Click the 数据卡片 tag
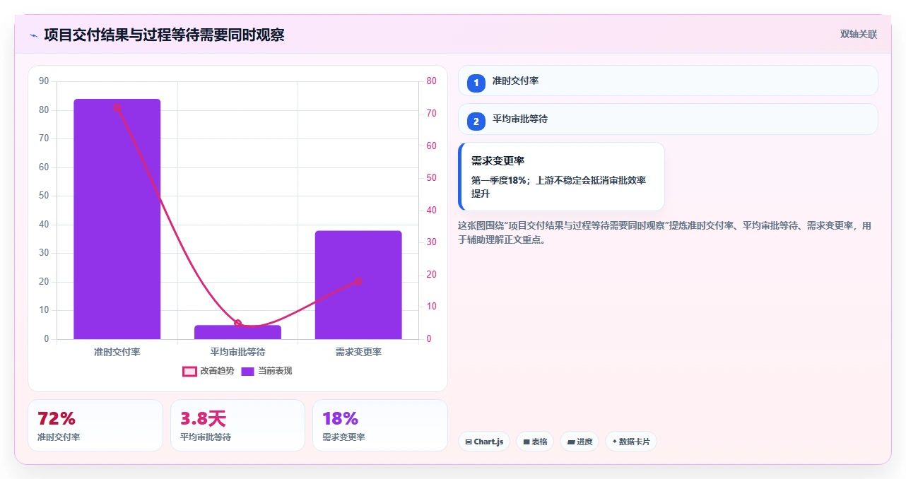 pyautogui.click(x=631, y=442)
